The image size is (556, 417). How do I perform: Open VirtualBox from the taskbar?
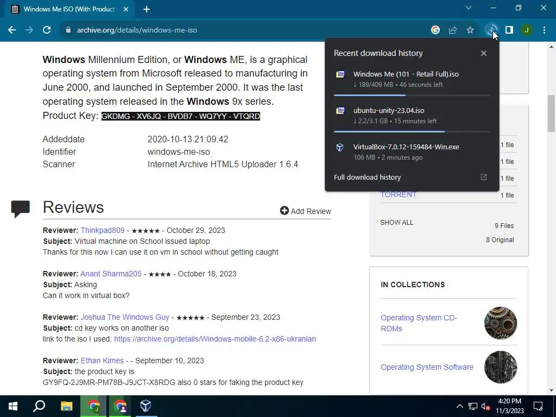(x=146, y=406)
